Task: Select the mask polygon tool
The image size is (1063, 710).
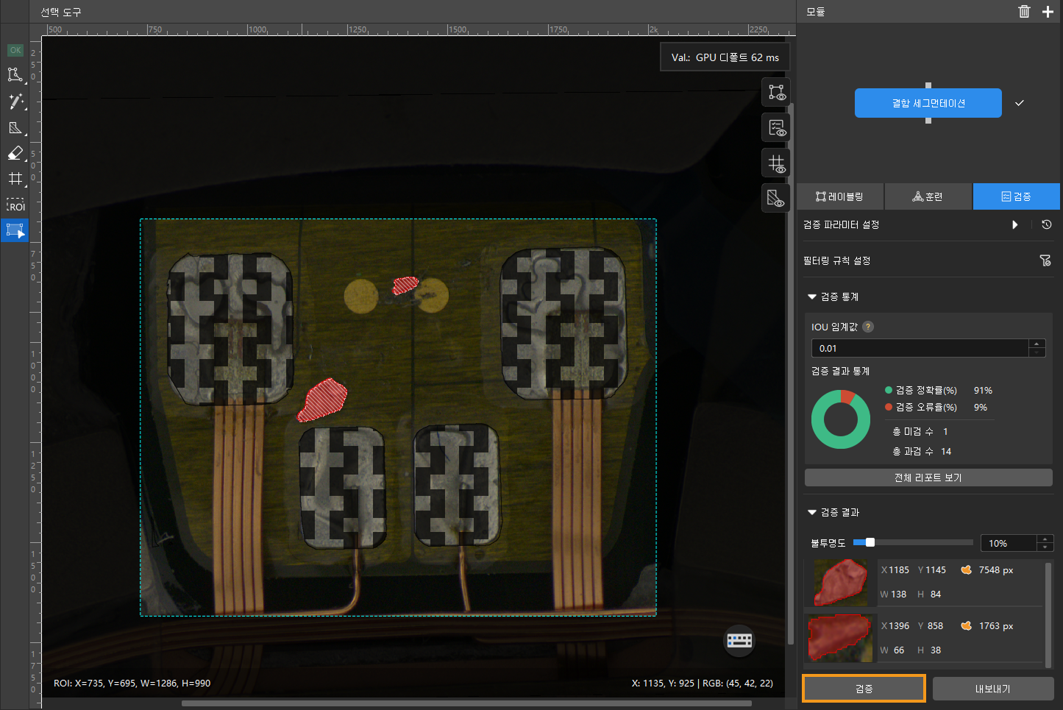Action: coord(15,128)
